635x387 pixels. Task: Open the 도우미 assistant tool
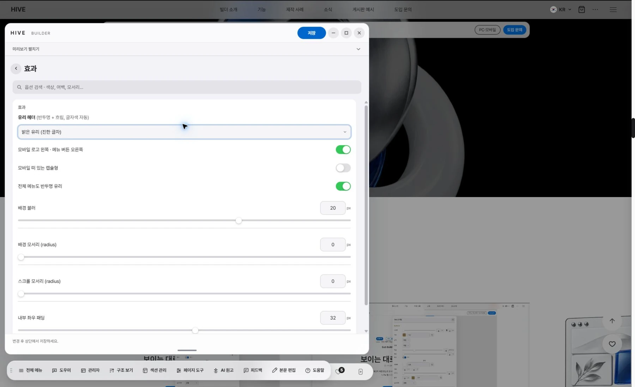pos(61,370)
